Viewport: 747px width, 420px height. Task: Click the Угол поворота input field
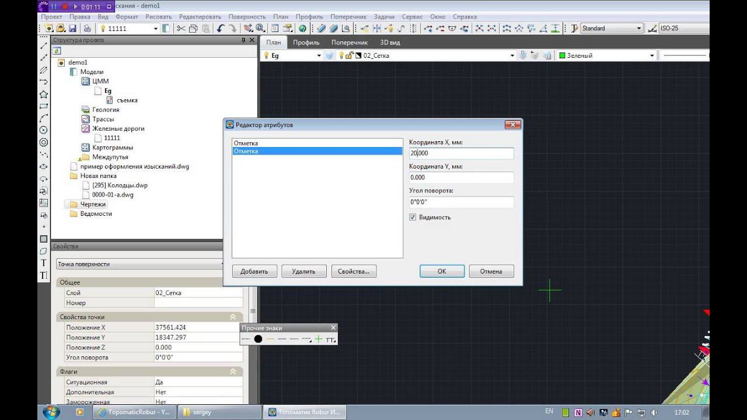click(461, 202)
